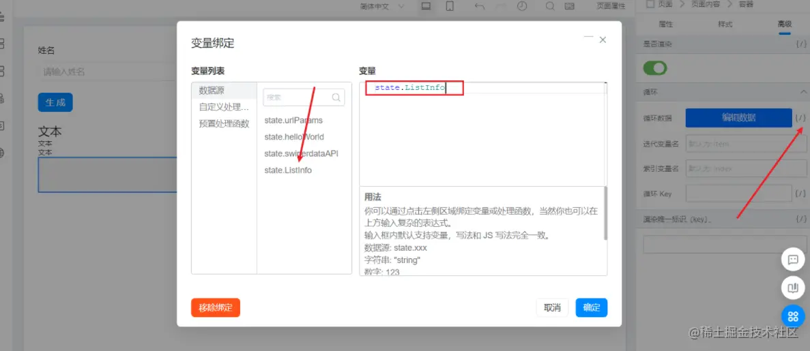Image resolution: width=810 pixels, height=351 pixels.
Task: Click the large 文本 heading on canvas
Action: [x=50, y=132]
